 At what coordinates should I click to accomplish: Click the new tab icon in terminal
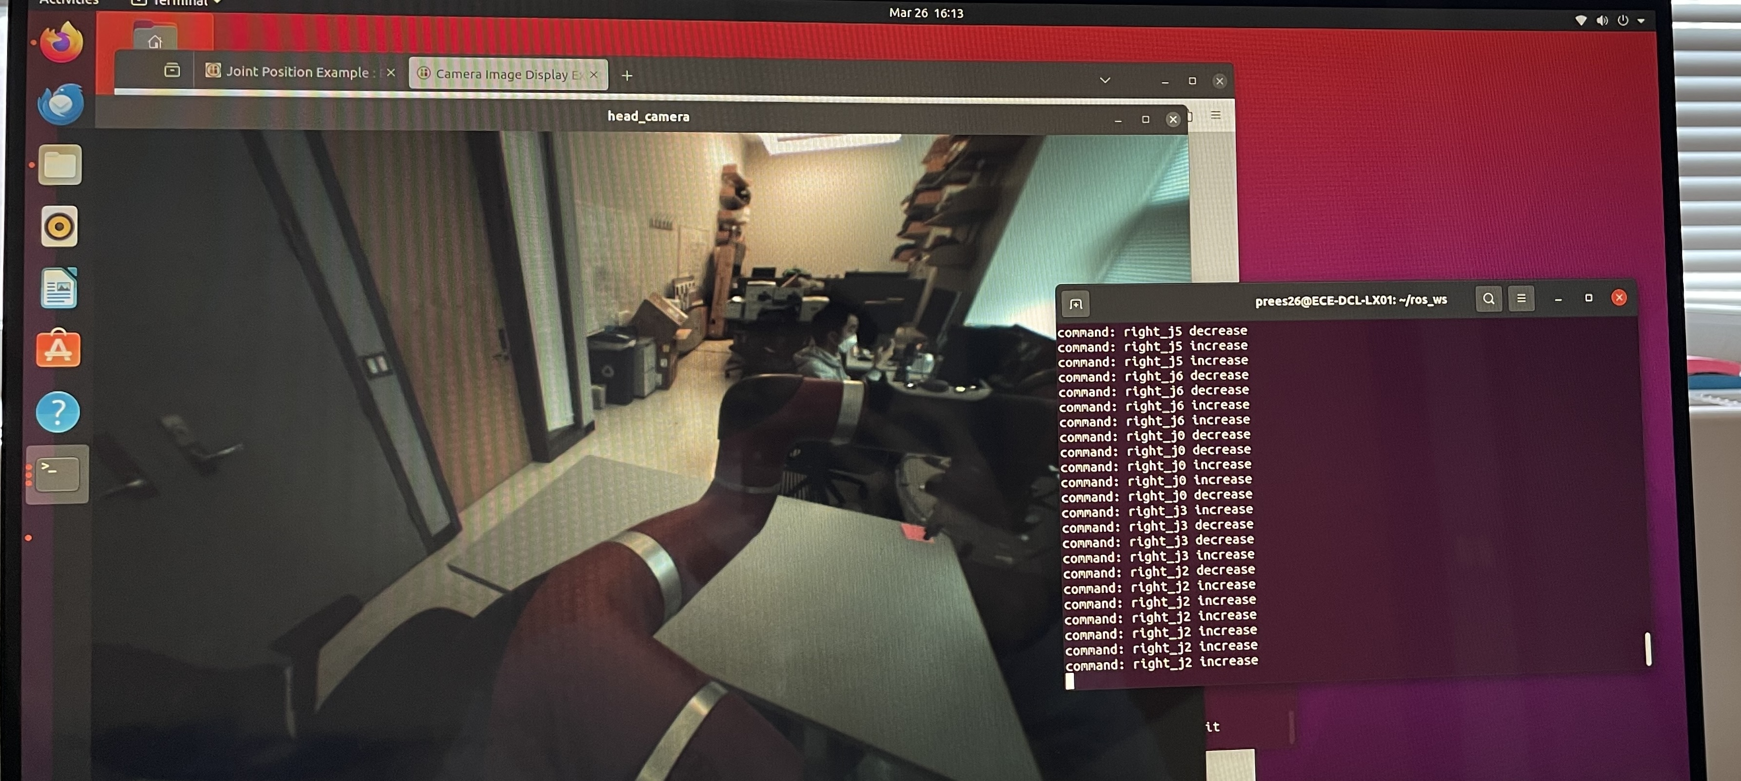1076,305
